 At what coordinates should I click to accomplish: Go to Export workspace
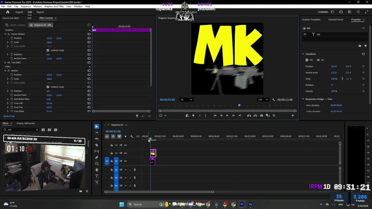point(40,12)
